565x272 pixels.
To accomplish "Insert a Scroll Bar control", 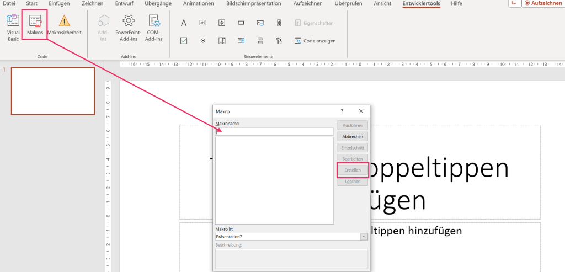I will pyautogui.click(x=279, y=23).
